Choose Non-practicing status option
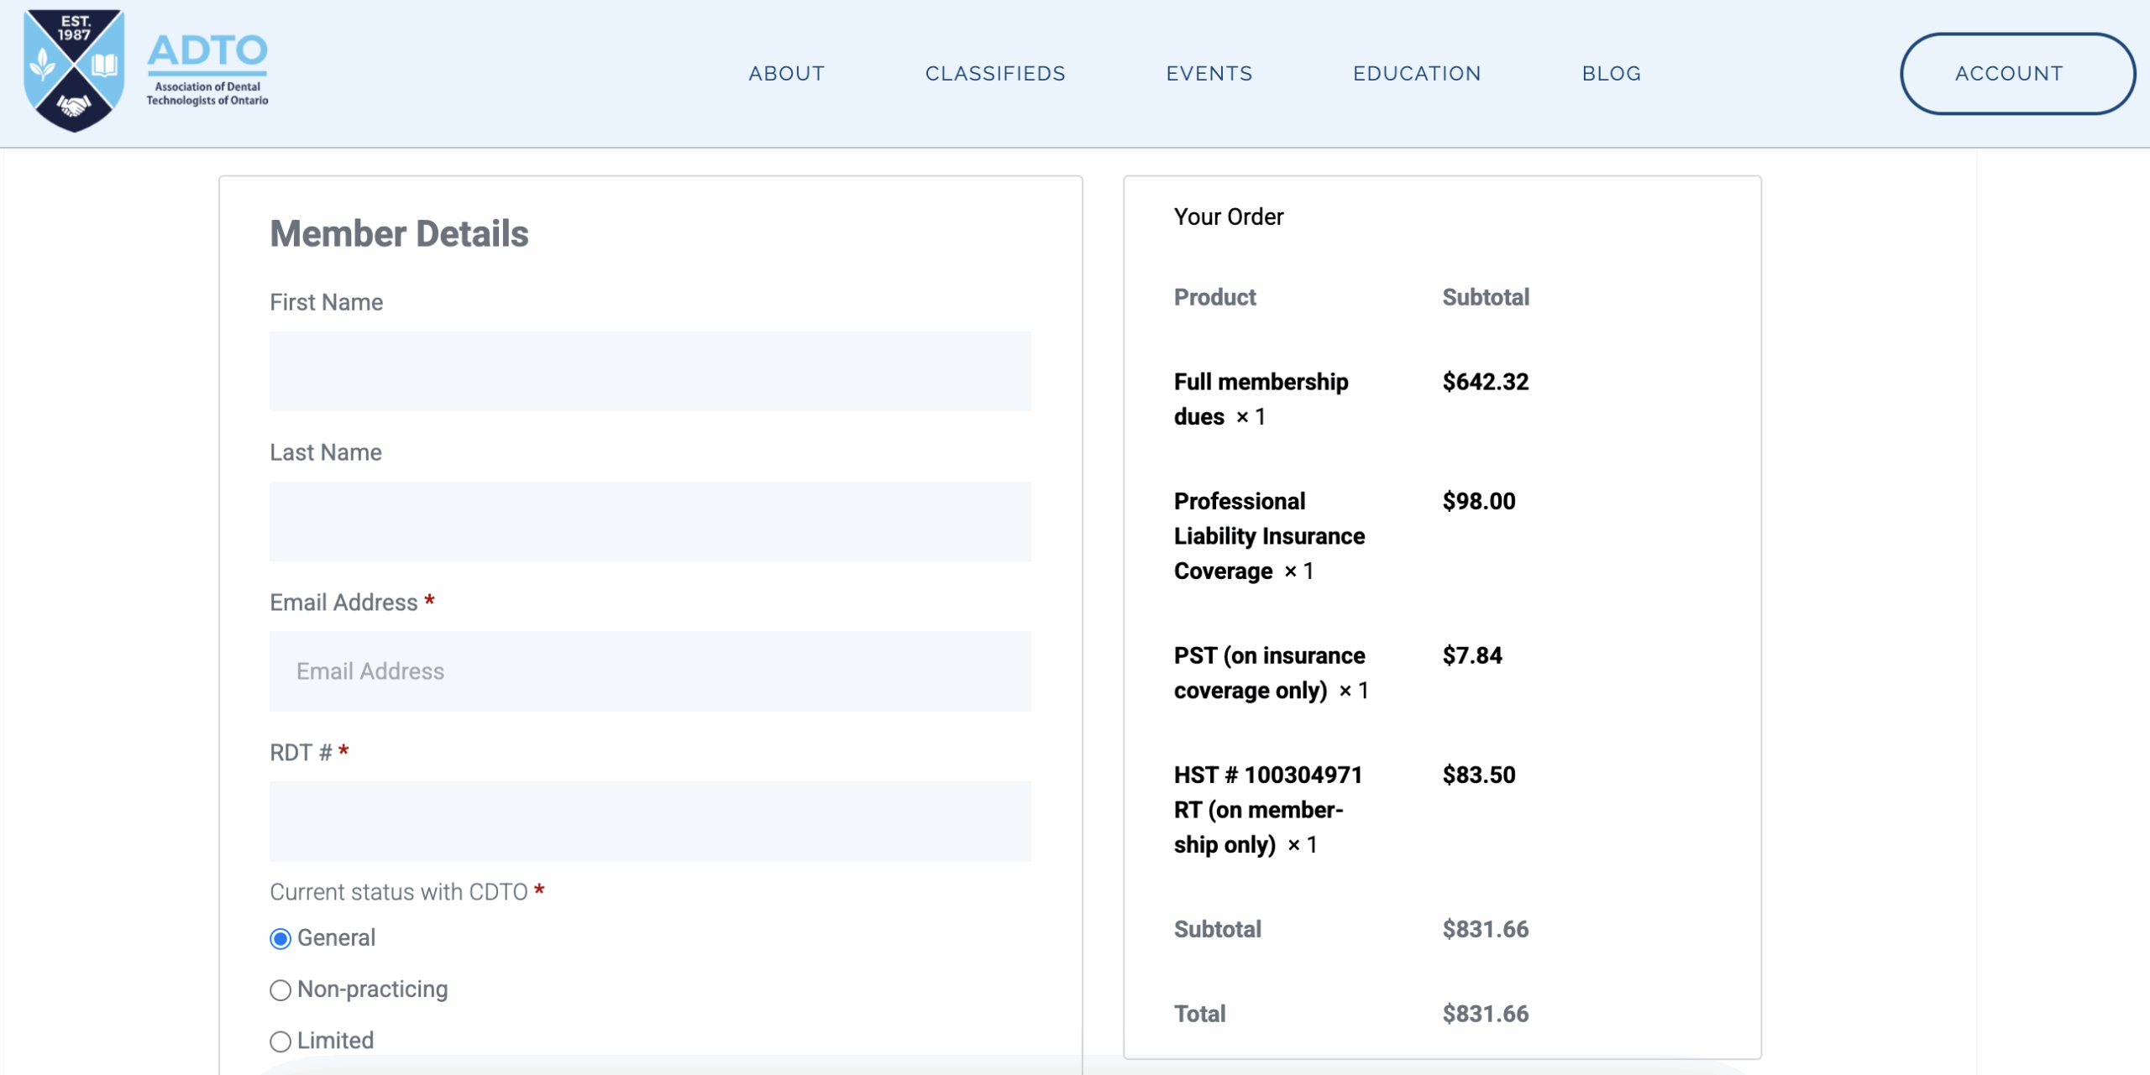 281,990
